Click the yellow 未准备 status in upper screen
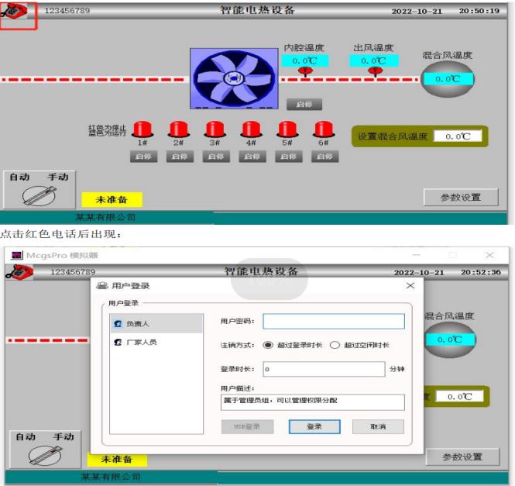 coord(112,200)
